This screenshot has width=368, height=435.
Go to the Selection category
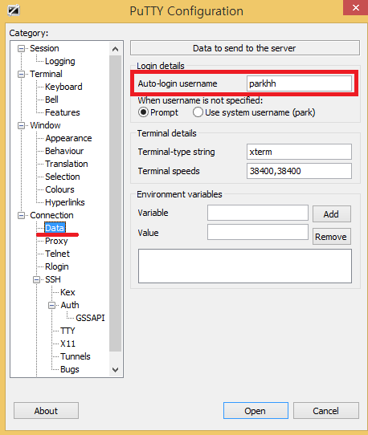63,177
